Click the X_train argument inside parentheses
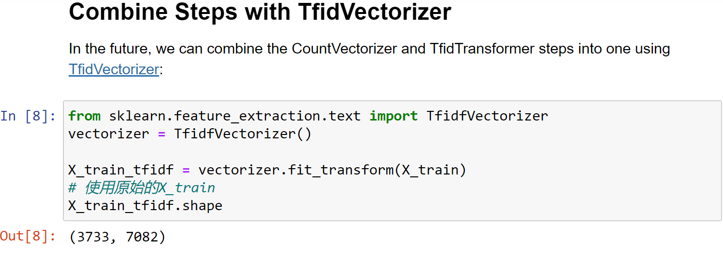 [x=430, y=170]
